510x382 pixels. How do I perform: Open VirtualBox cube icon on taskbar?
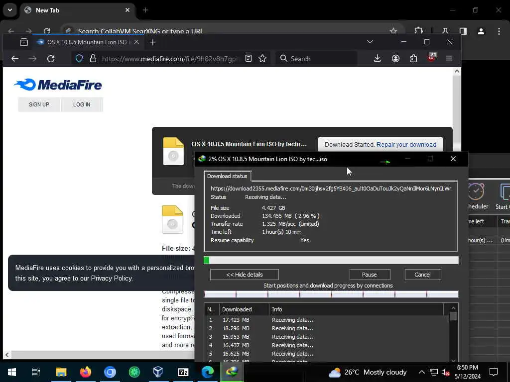click(x=158, y=372)
